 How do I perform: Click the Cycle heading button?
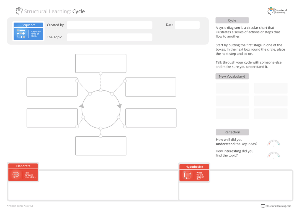[x=232, y=20]
